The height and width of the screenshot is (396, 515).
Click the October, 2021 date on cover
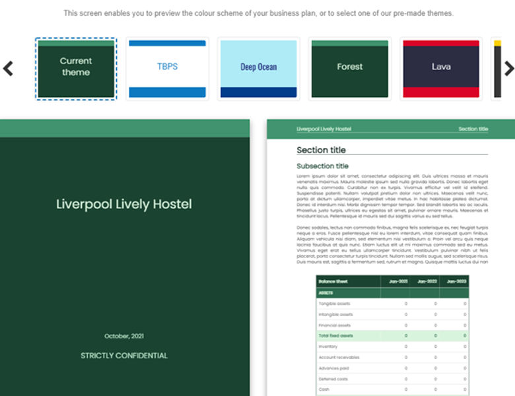[124, 336]
